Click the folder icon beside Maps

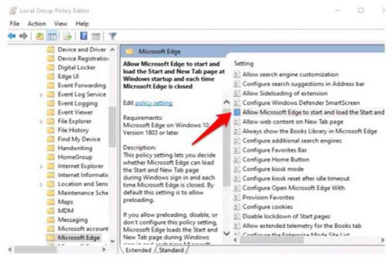[51, 202]
